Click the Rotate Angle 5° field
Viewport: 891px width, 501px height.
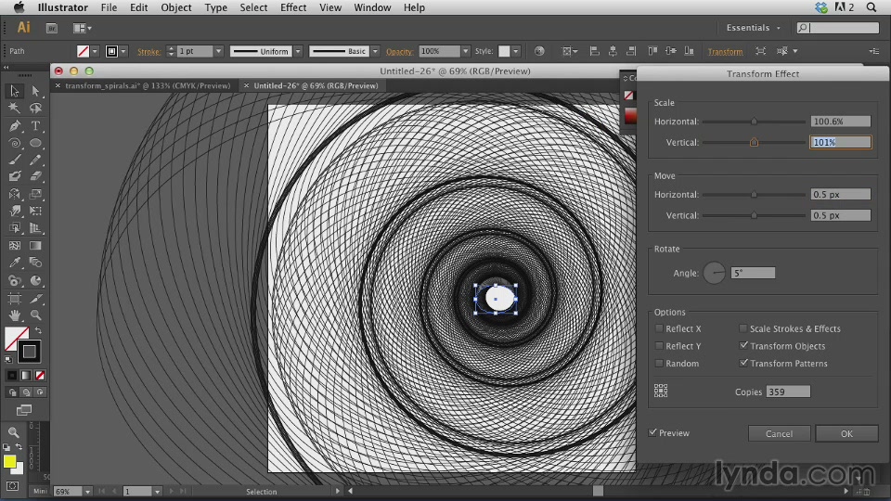[x=753, y=273]
